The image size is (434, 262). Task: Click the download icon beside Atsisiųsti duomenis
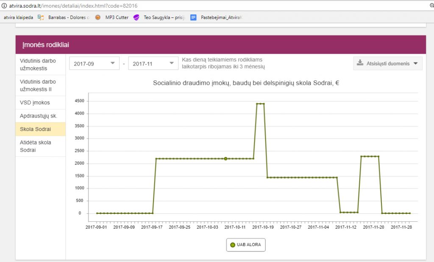[x=360, y=63]
